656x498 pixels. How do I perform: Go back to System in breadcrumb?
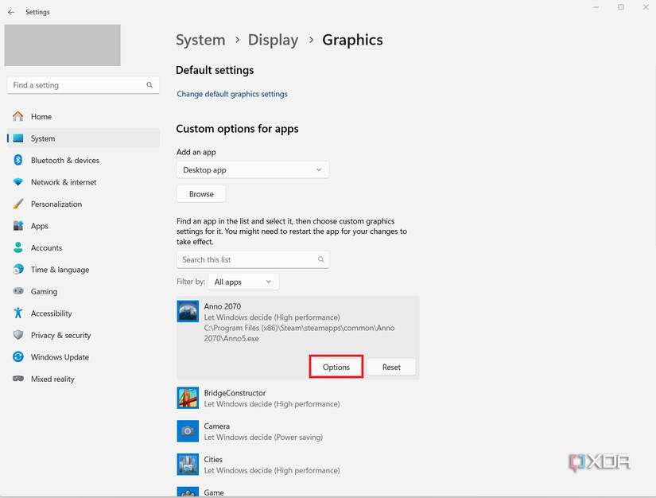pos(200,40)
